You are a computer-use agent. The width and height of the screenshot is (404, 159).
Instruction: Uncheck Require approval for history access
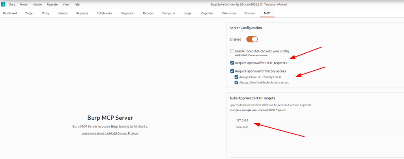click(x=232, y=71)
